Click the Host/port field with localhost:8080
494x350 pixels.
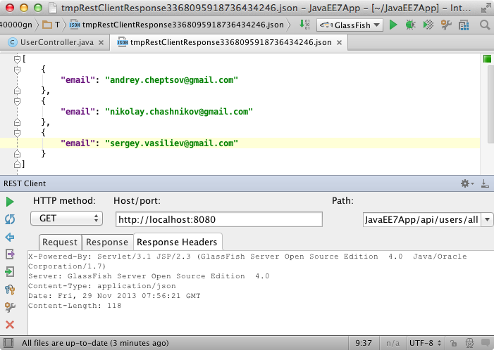point(219,219)
